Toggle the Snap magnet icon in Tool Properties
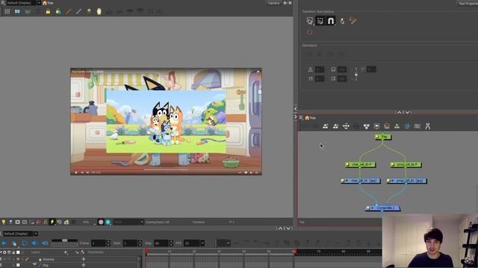478x268 pixels. [x=331, y=21]
